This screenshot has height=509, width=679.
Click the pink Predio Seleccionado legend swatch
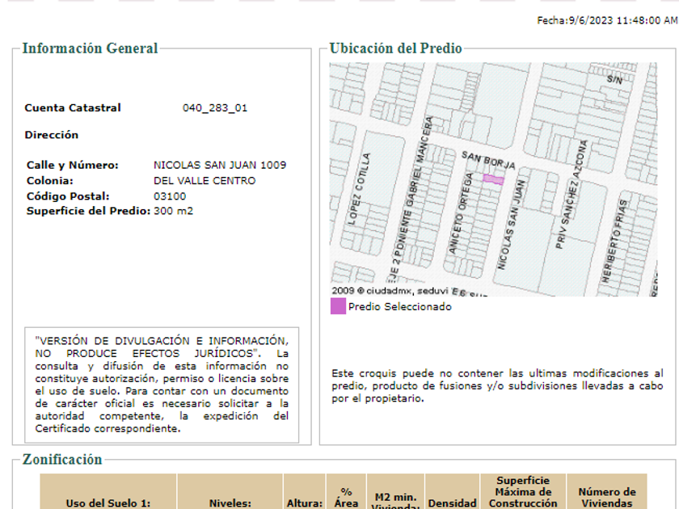tap(338, 306)
